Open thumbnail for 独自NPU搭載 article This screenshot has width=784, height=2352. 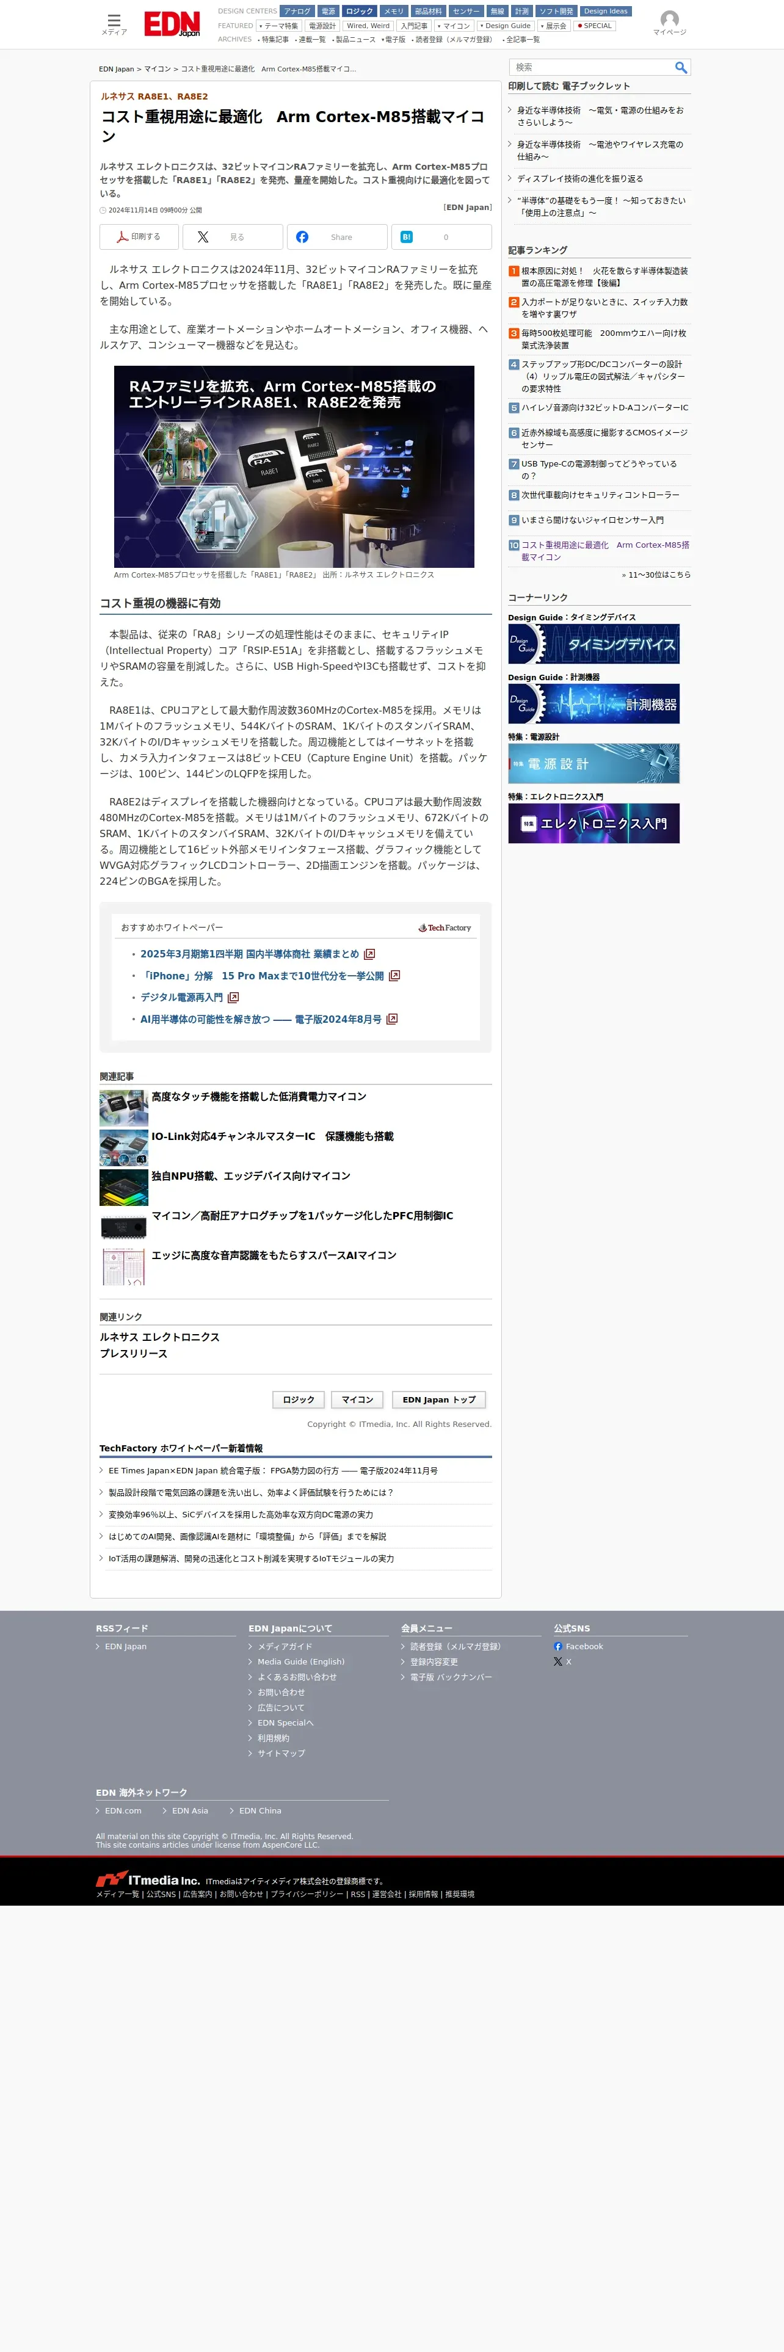pos(123,1187)
